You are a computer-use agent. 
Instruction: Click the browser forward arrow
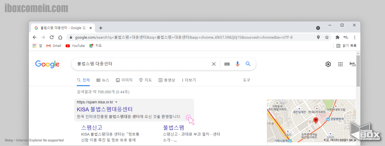pyautogui.click(x=43, y=37)
